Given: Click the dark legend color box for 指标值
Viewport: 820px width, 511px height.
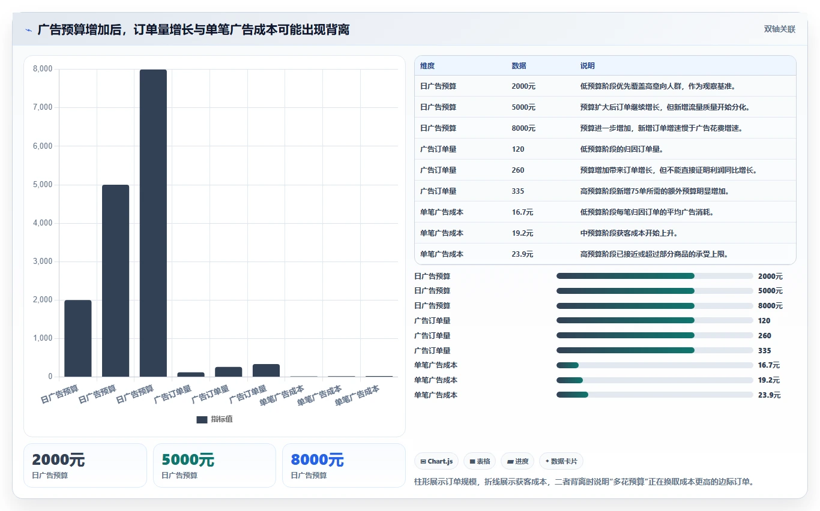Looking at the screenshot, I should click(202, 420).
